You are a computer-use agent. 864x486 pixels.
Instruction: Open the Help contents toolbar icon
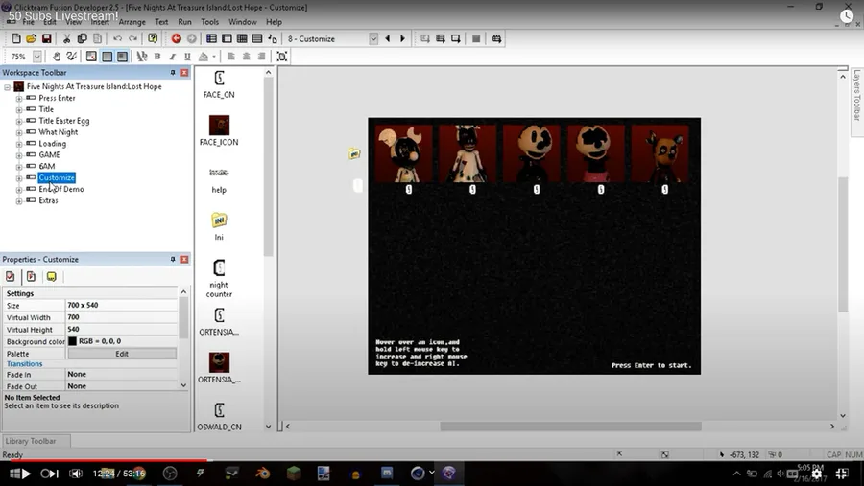coord(153,38)
